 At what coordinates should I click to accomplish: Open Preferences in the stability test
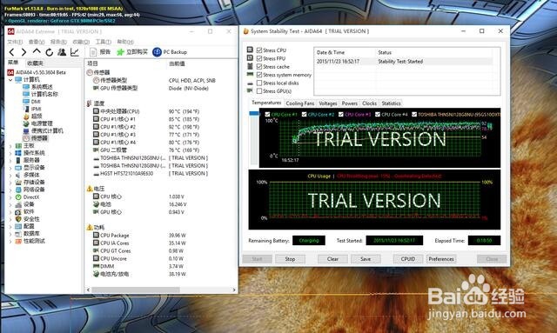(x=441, y=259)
